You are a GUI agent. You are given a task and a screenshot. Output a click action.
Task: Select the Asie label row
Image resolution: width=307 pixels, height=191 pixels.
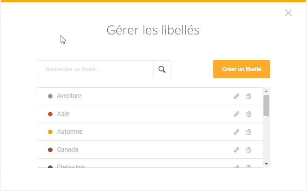tap(135, 114)
